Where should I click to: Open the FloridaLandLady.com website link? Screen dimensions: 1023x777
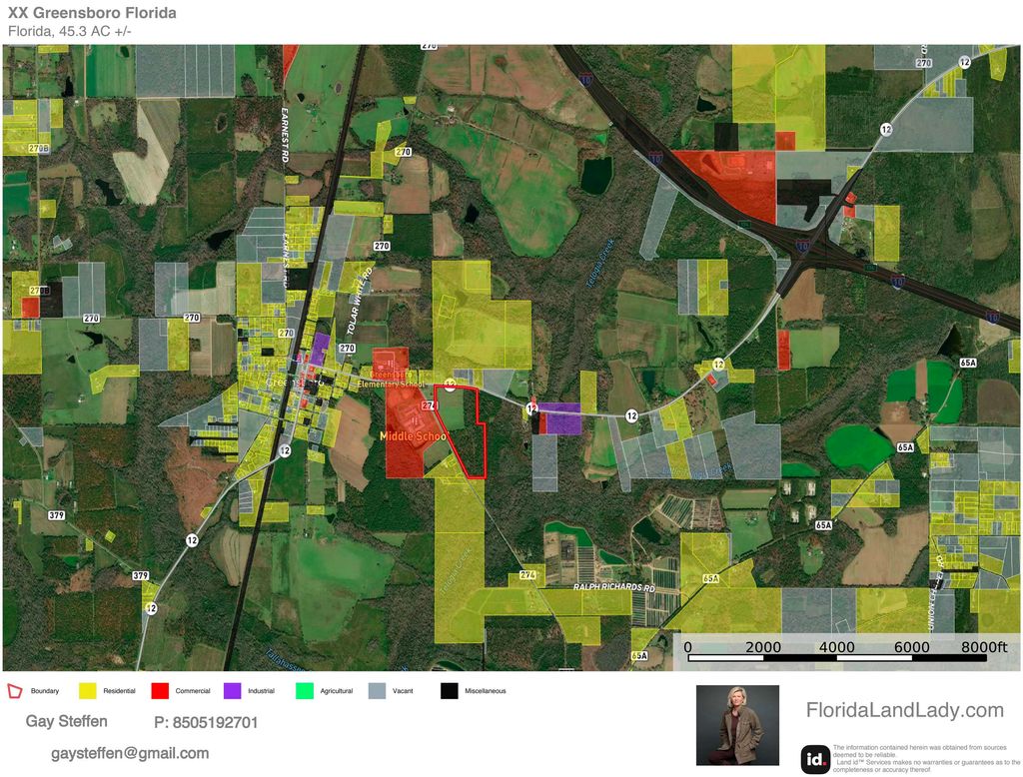point(904,710)
